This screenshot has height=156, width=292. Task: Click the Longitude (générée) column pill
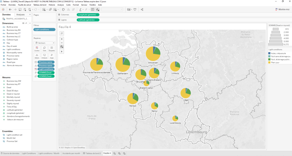[x=88, y=15]
